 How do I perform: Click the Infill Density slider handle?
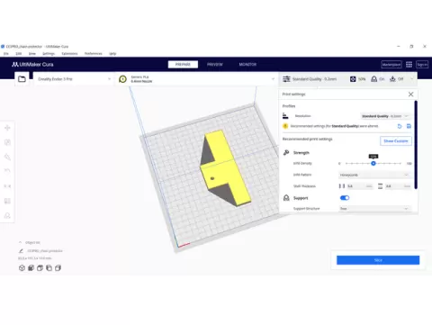tap(373, 163)
